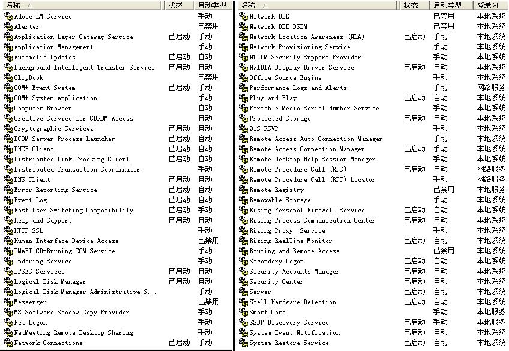Select Performance Logs and Alerts row
Image resolution: width=509 pixels, height=351 pixels.
(x=373, y=88)
